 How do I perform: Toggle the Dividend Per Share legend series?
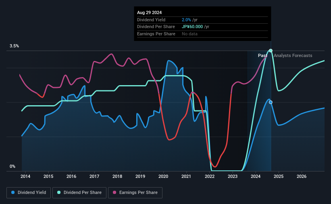pyautogui.click(x=79, y=193)
